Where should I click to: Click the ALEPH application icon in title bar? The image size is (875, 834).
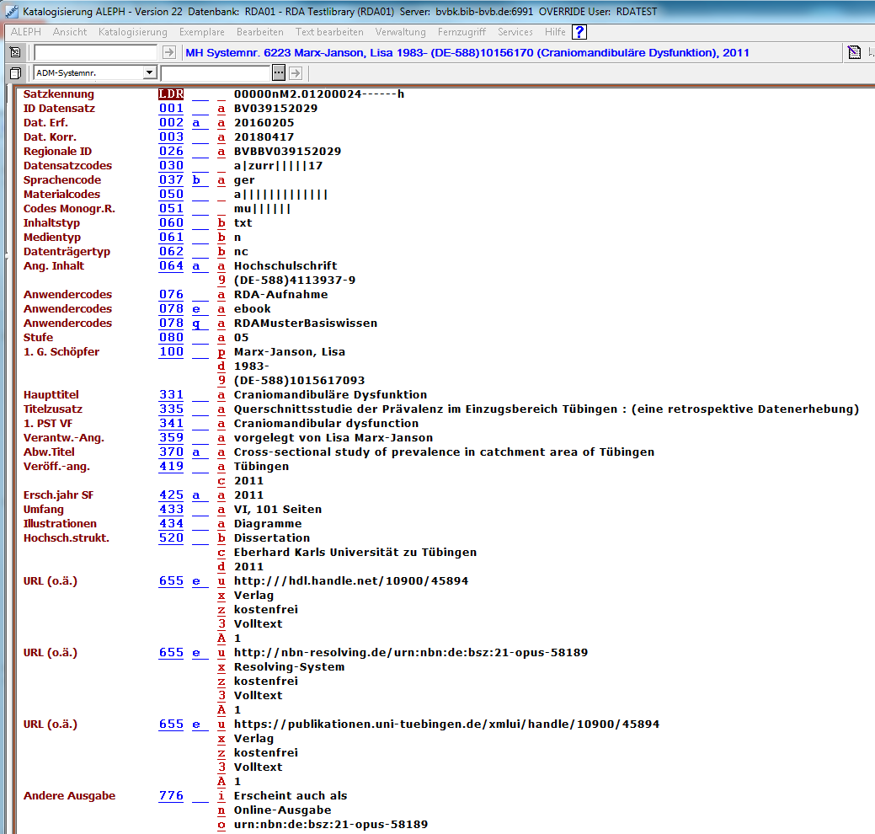pos(10,11)
